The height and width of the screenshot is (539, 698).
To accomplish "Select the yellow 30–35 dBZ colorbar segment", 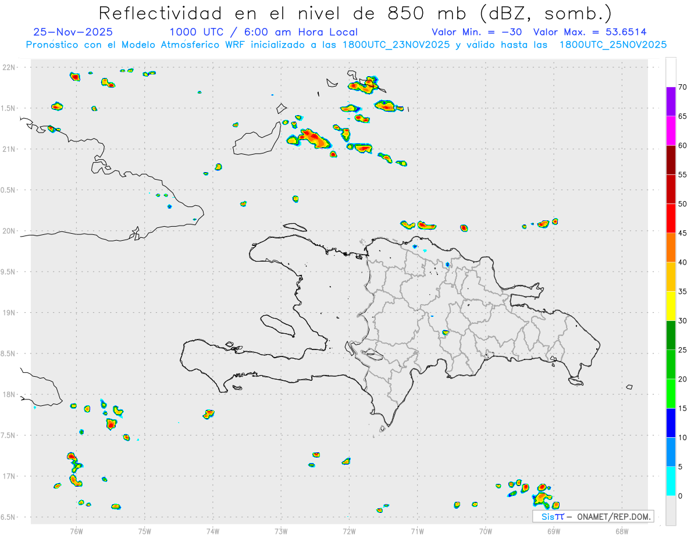I will click(x=671, y=306).
